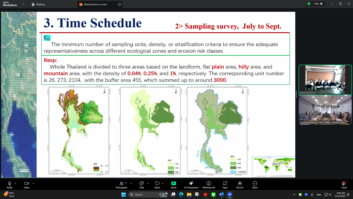This screenshot has height=199, width=353.
Task: Switch to the Meeting tab
Action: 38,4
